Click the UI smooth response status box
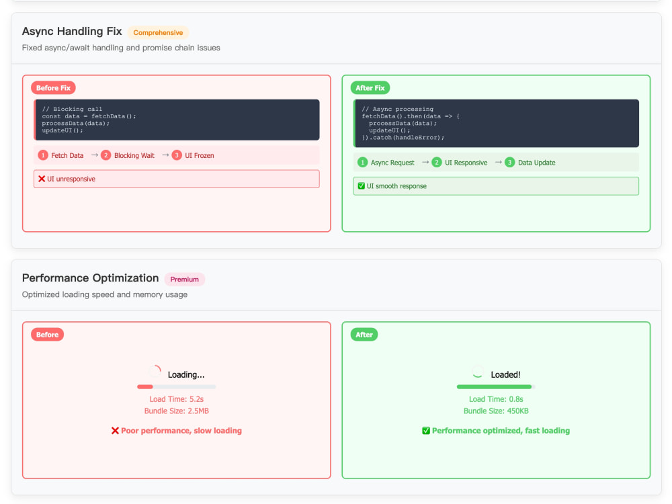 click(497, 186)
